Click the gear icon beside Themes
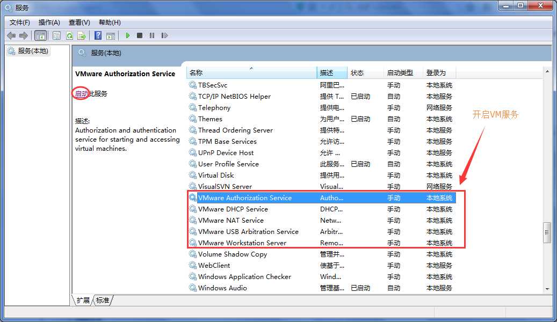The height and width of the screenshot is (322, 557). [x=192, y=119]
